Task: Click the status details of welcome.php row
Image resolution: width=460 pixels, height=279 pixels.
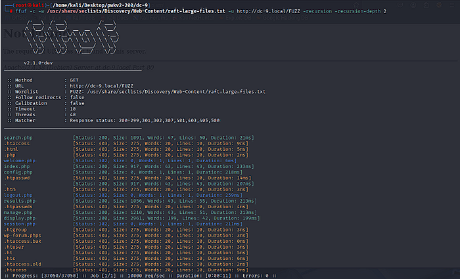Action: [x=154, y=161]
